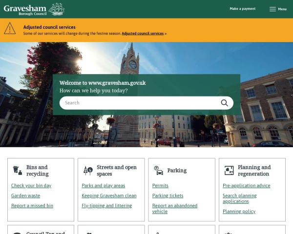Screen dimensions: 293x234
Task: Open the Planning policy link
Action: click(x=239, y=211)
